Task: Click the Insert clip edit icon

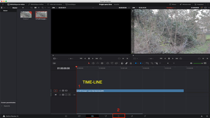Action: 108,63
